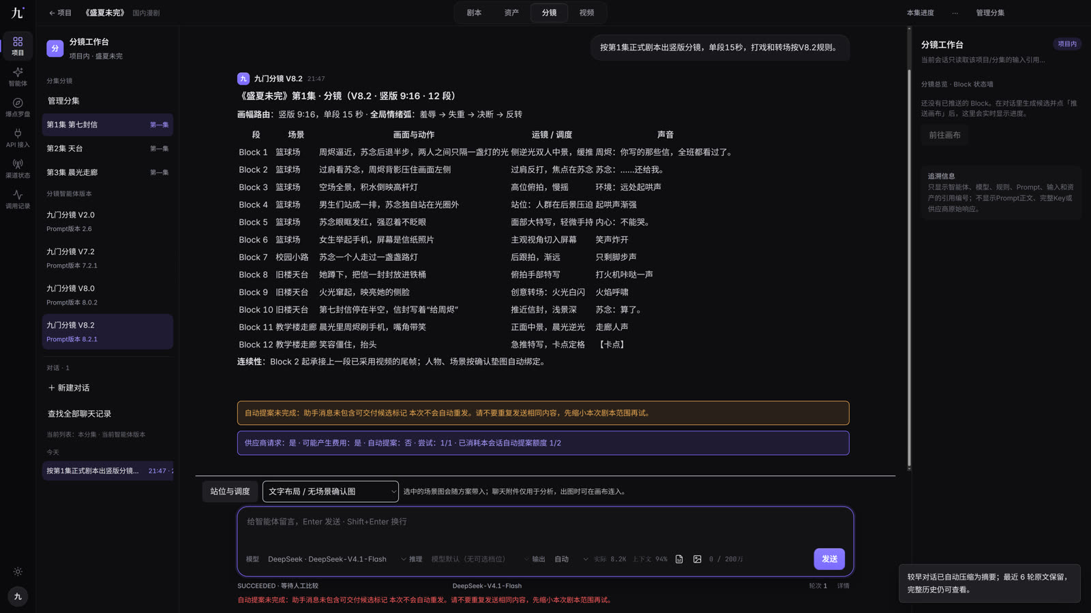
Task: Click the ··· more options in top bar
Action: (x=955, y=13)
